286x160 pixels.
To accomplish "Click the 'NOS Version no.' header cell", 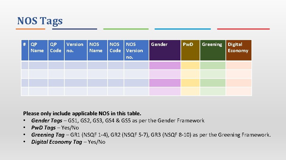I will (x=136, y=50).
